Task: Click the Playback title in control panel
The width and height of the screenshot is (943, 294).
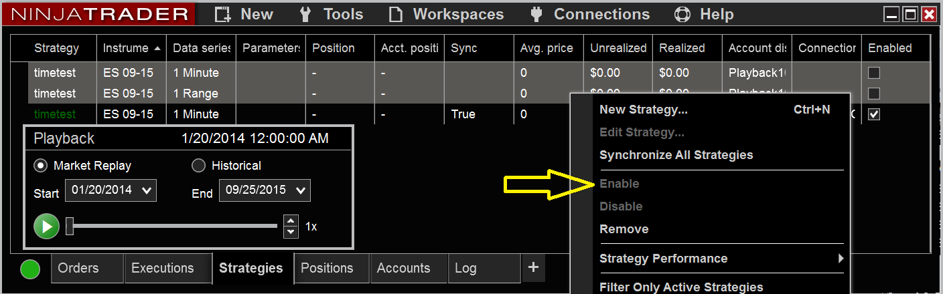Action: [x=64, y=138]
